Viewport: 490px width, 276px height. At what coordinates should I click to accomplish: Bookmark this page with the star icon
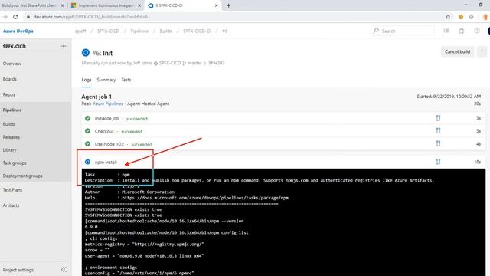[448, 17]
